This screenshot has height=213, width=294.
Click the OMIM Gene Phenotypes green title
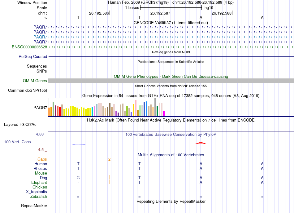[171, 77]
